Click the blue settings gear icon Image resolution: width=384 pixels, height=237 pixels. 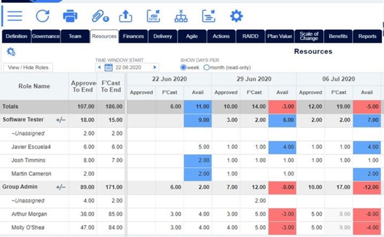(x=236, y=16)
